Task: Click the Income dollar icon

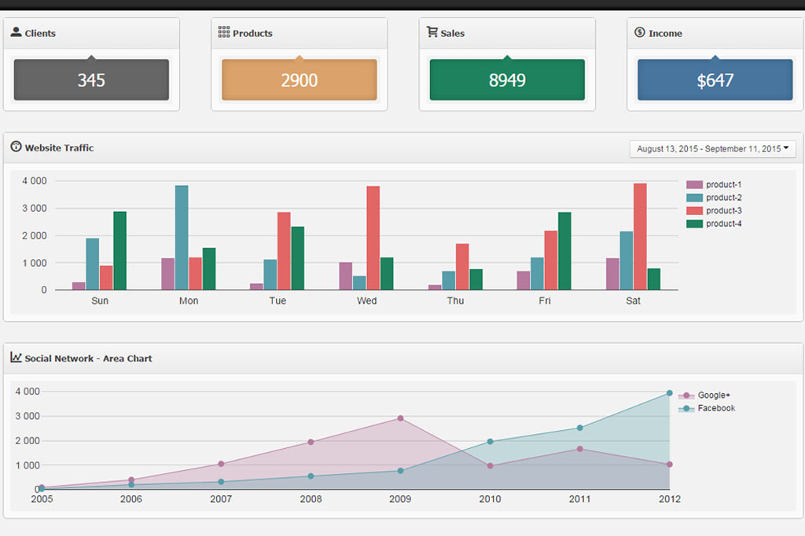Action: point(638,32)
